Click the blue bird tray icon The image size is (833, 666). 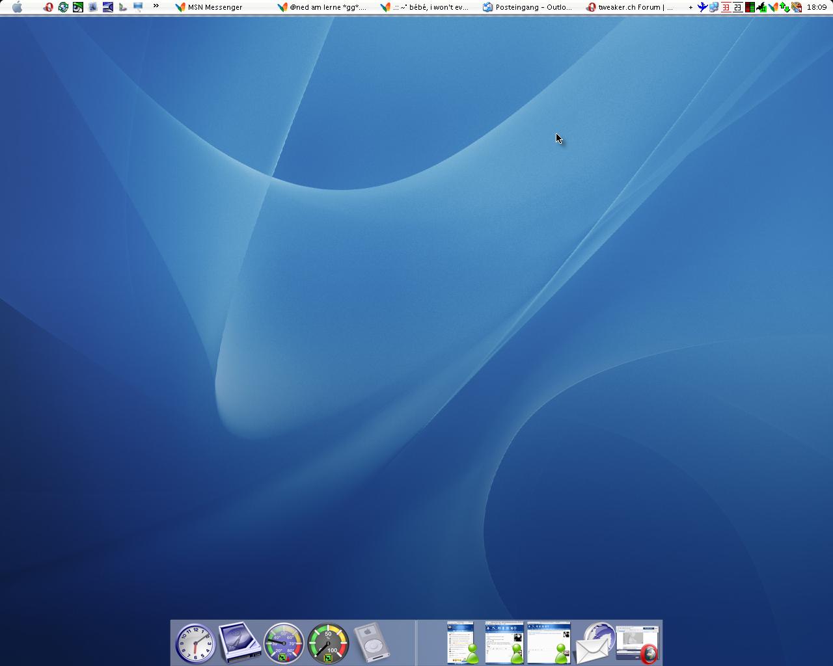click(x=702, y=7)
